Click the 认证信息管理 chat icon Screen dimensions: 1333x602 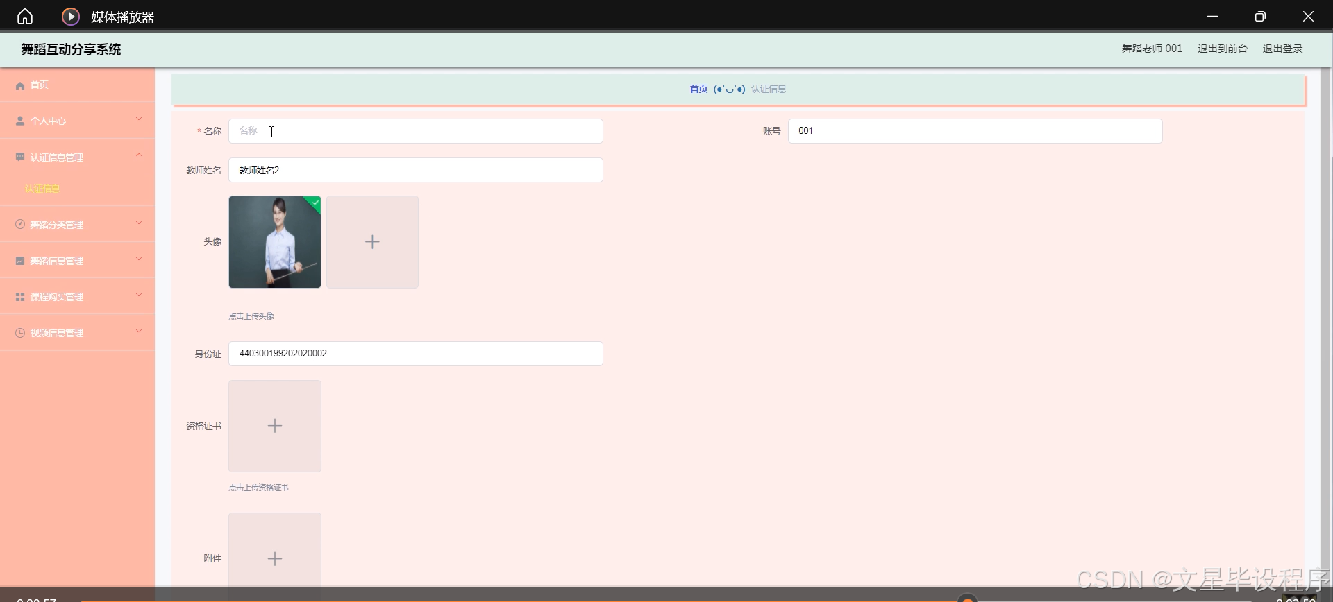(20, 157)
